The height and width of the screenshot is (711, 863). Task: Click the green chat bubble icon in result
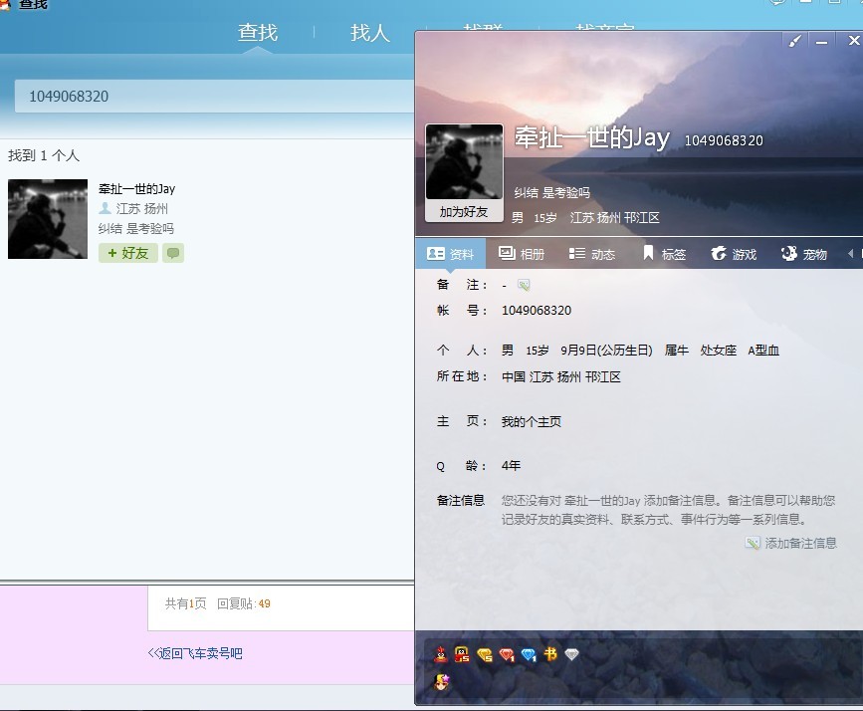tap(173, 253)
